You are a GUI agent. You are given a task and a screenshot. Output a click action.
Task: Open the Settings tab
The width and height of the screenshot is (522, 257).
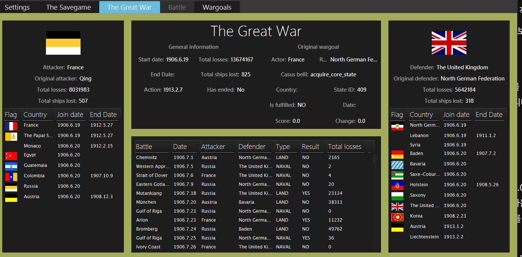coord(17,7)
